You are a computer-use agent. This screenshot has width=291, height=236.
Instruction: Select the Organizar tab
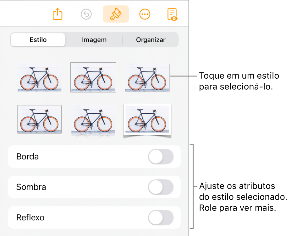(151, 40)
